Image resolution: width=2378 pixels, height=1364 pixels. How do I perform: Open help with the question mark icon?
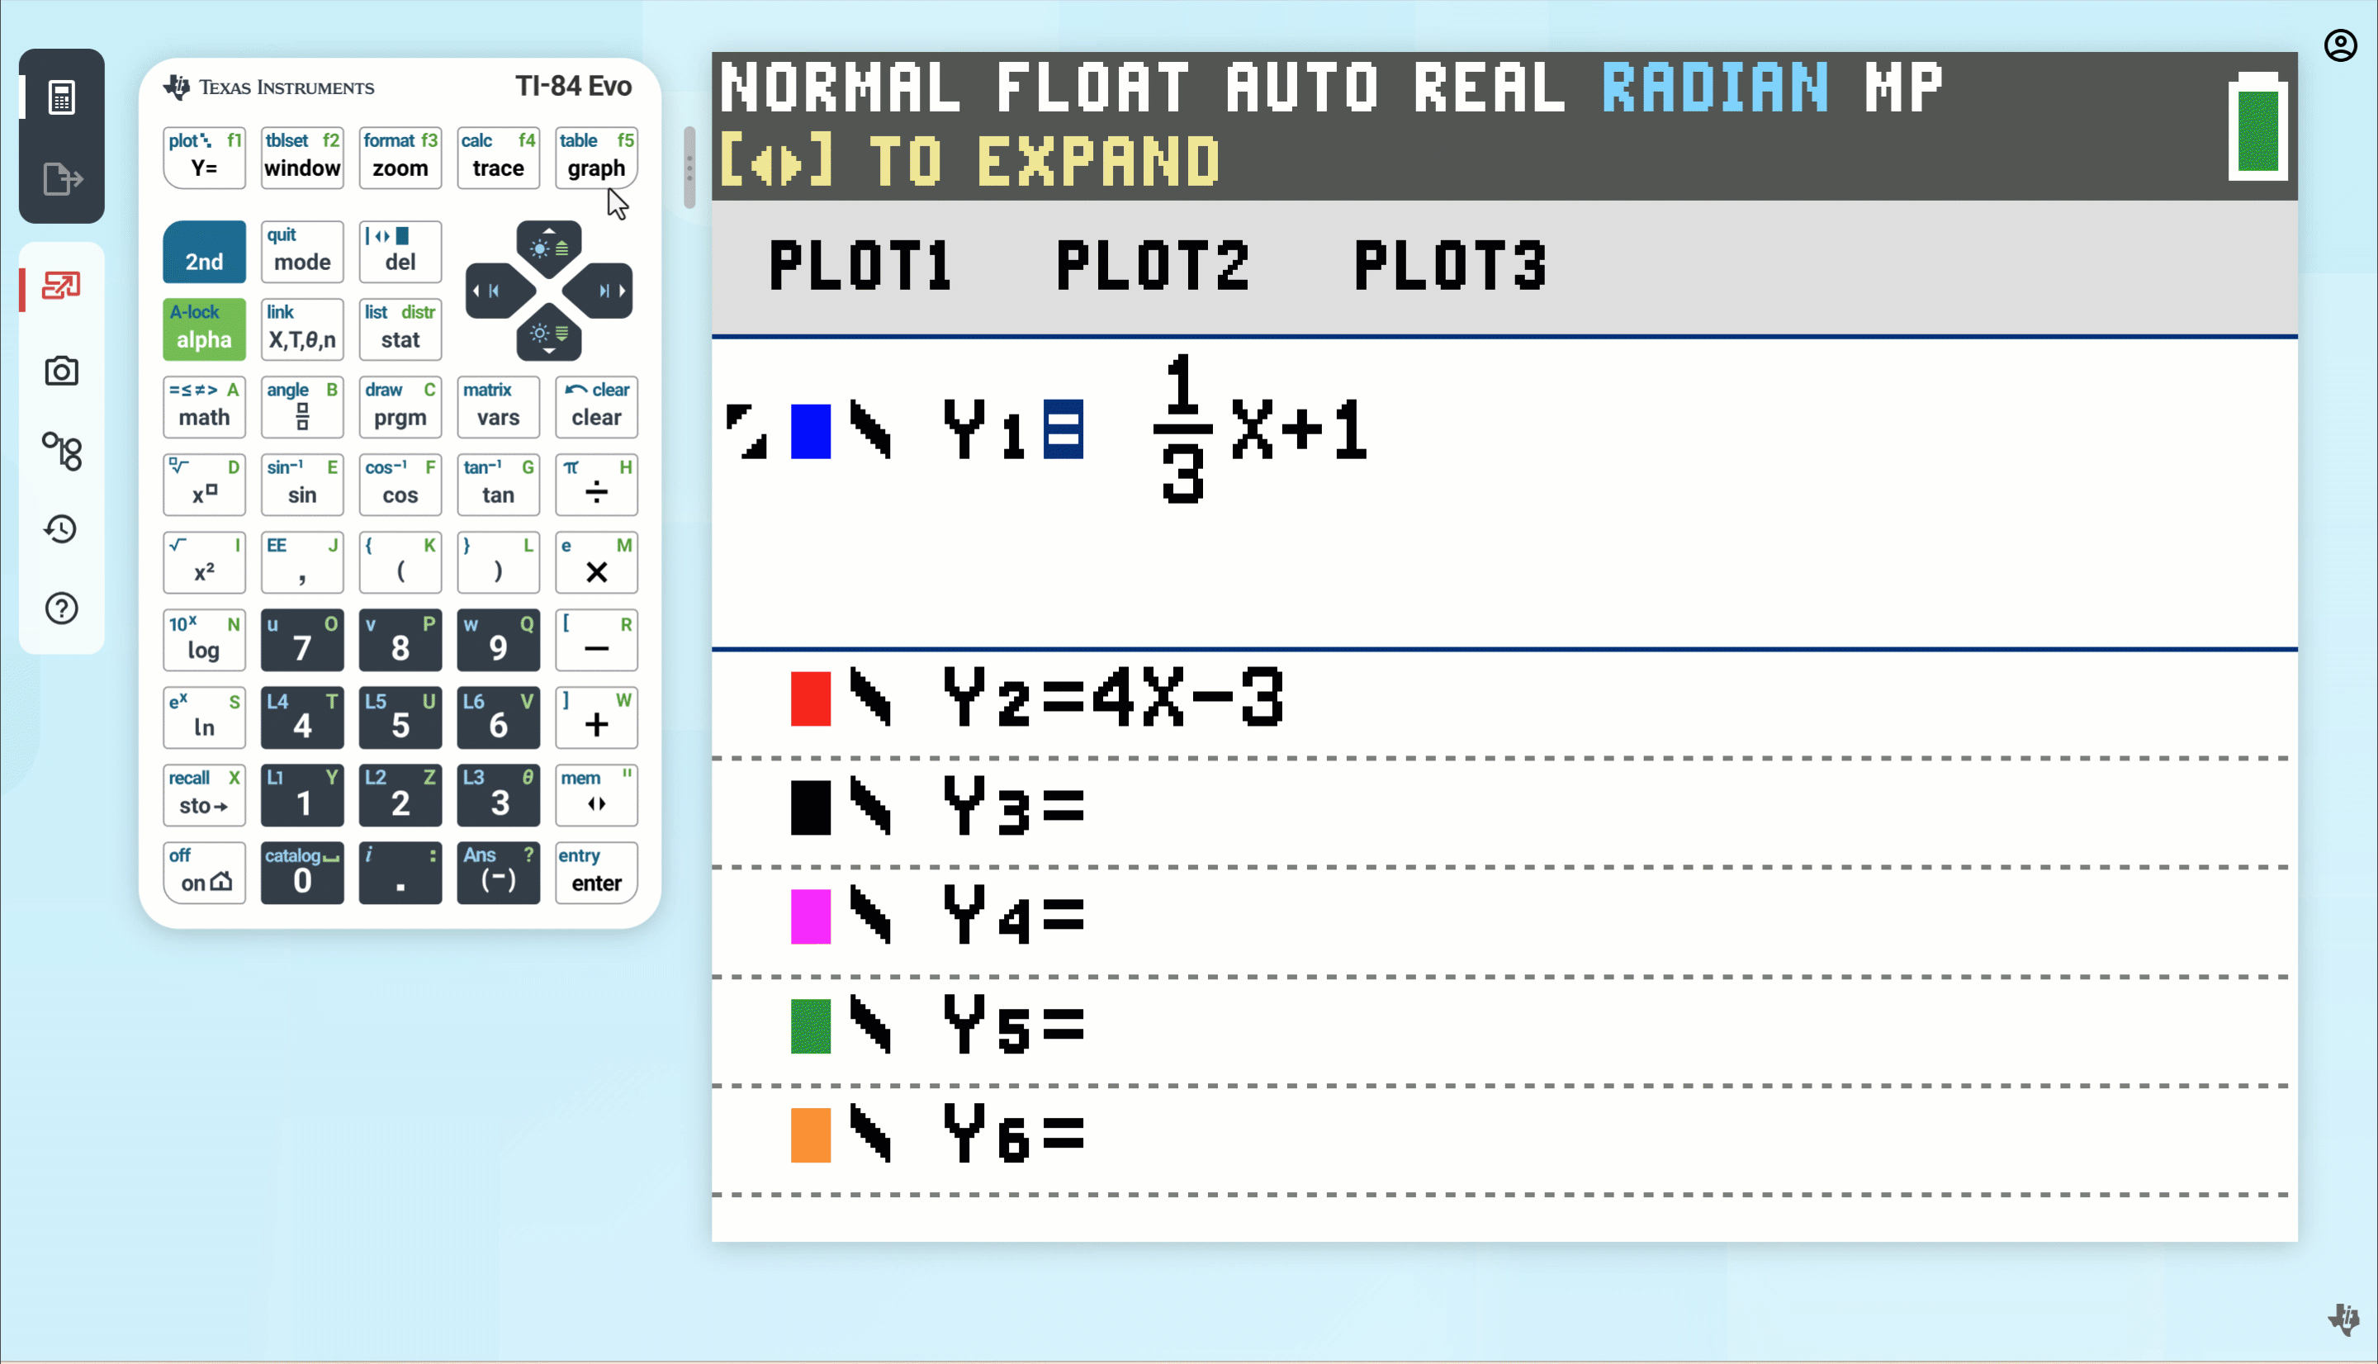pyautogui.click(x=62, y=609)
